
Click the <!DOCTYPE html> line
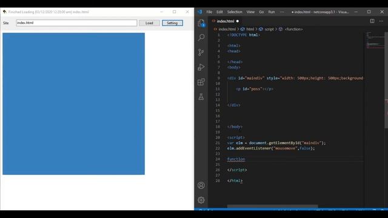244,35
